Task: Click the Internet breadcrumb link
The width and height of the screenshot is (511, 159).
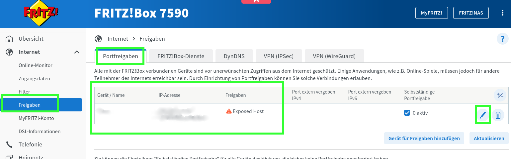Action: (x=118, y=39)
